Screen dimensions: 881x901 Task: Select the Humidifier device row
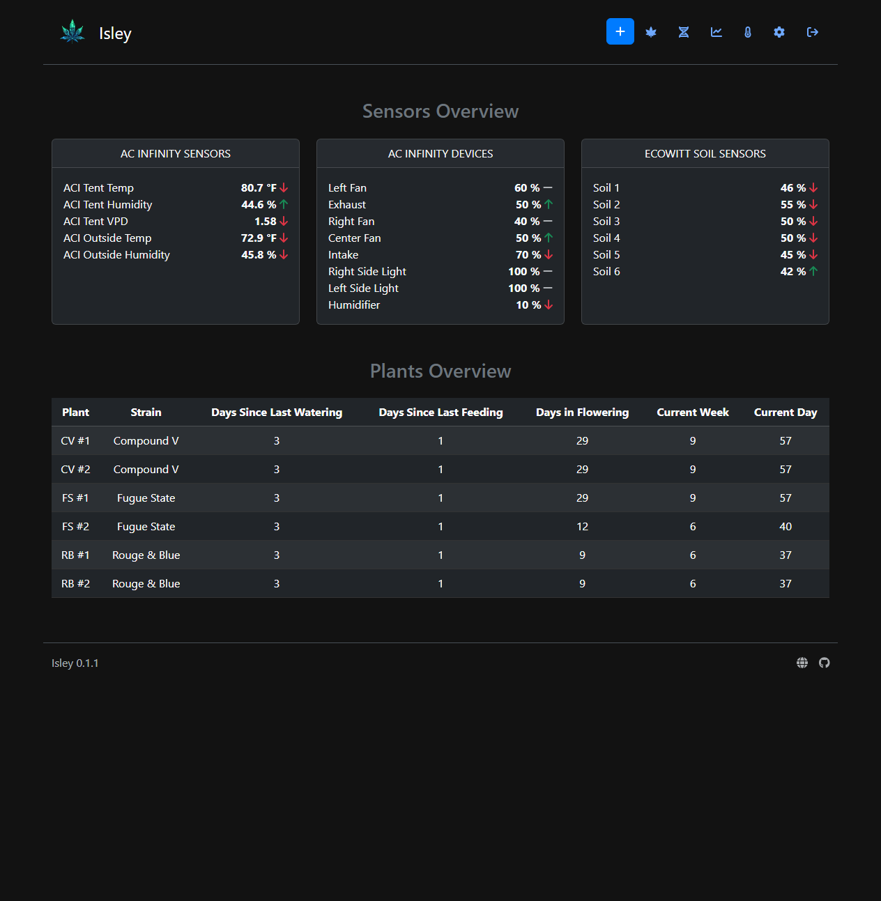pos(440,305)
